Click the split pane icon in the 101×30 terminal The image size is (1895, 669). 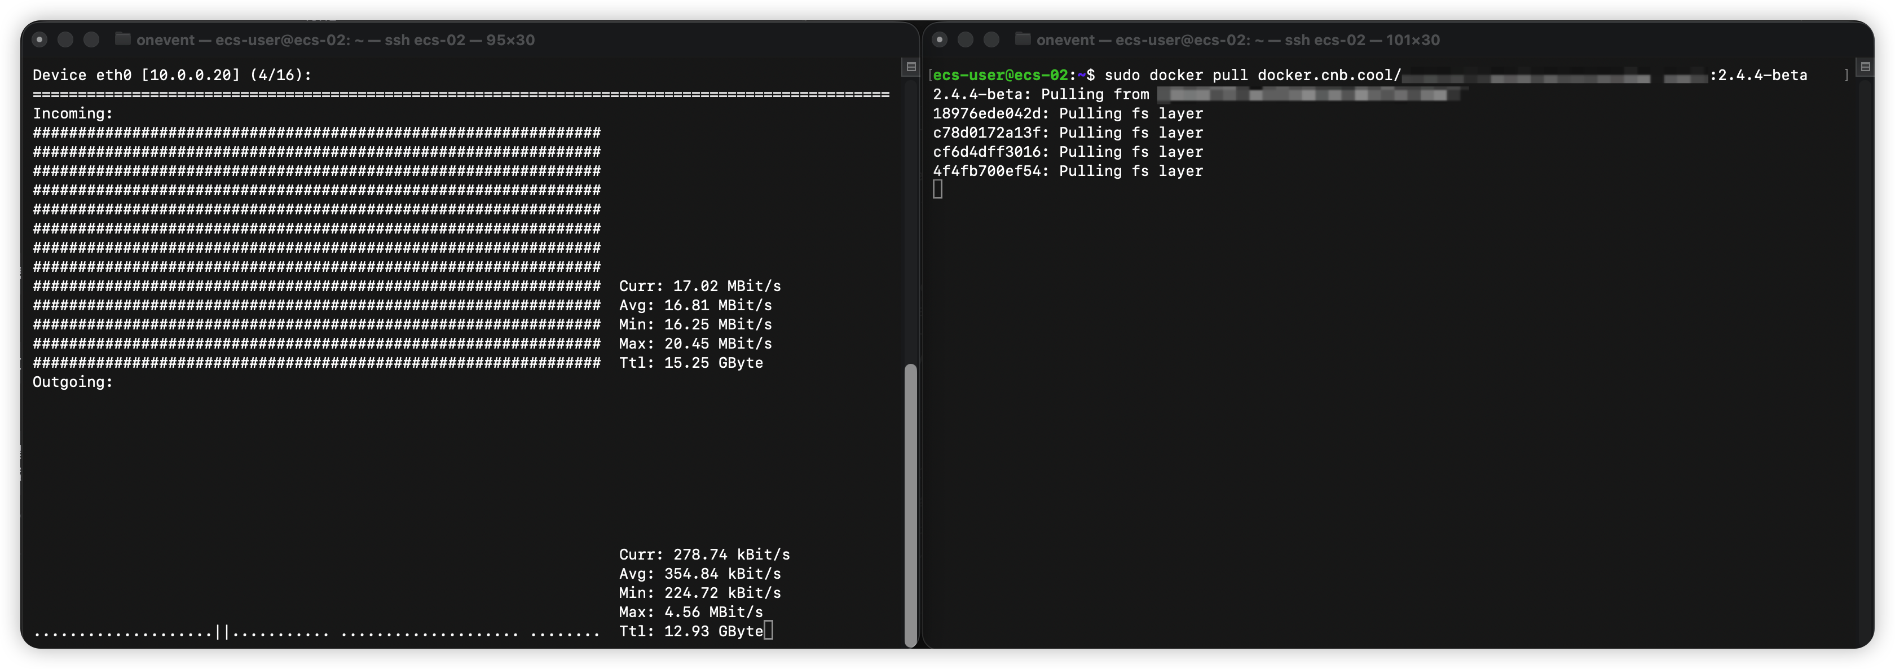pos(1865,67)
